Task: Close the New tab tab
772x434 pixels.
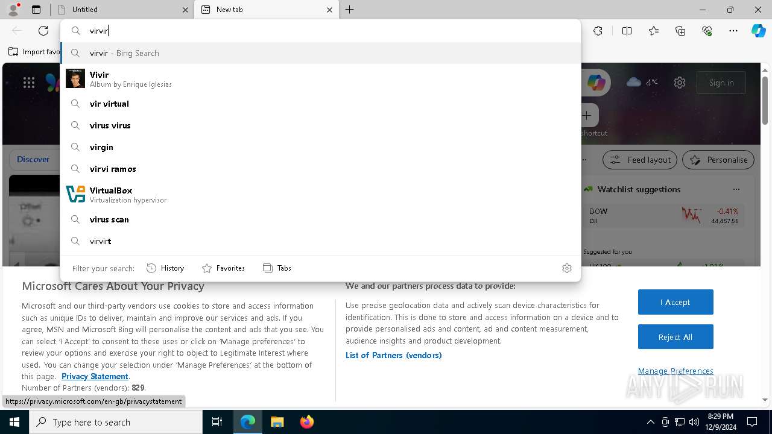Action: (329, 10)
